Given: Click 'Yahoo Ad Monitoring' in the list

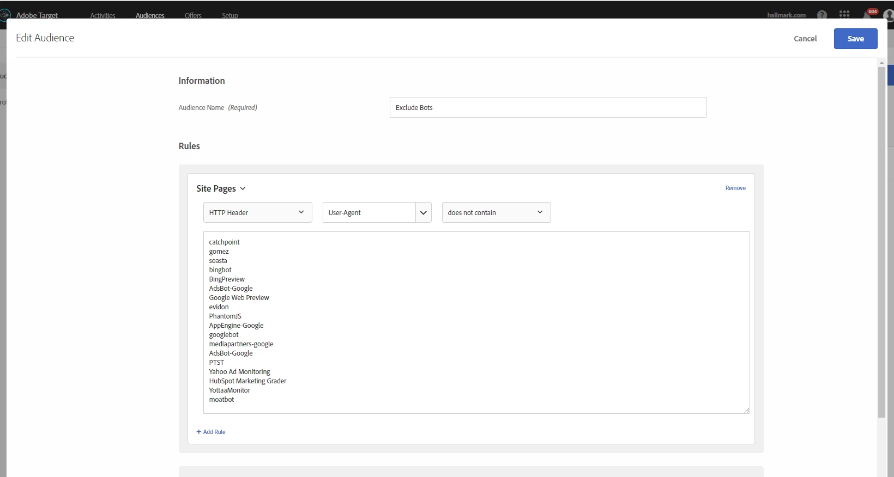Looking at the screenshot, I should [239, 372].
